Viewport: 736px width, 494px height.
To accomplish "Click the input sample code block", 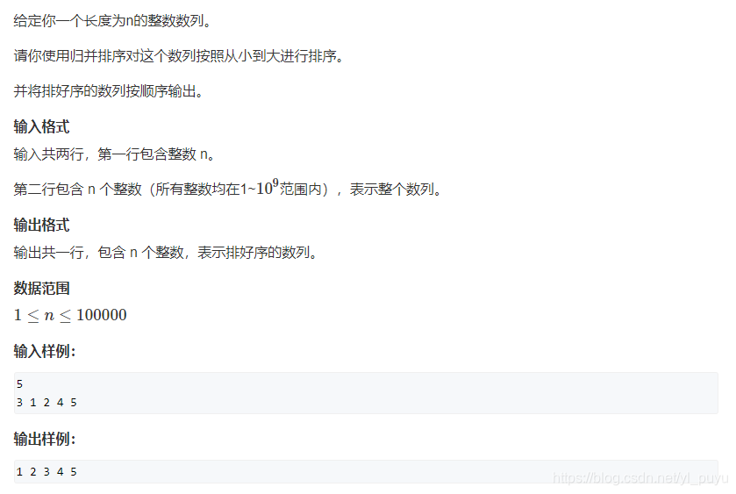I will coord(366,393).
